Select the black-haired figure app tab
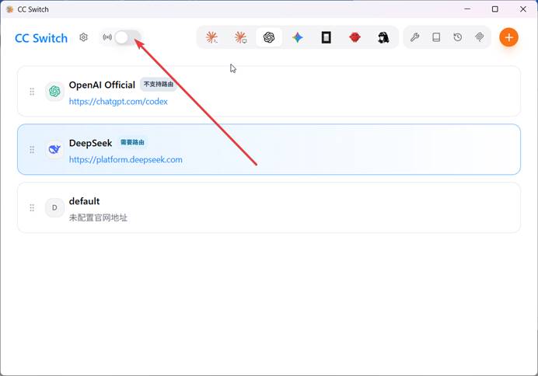Image resolution: width=538 pixels, height=376 pixels. coord(383,37)
